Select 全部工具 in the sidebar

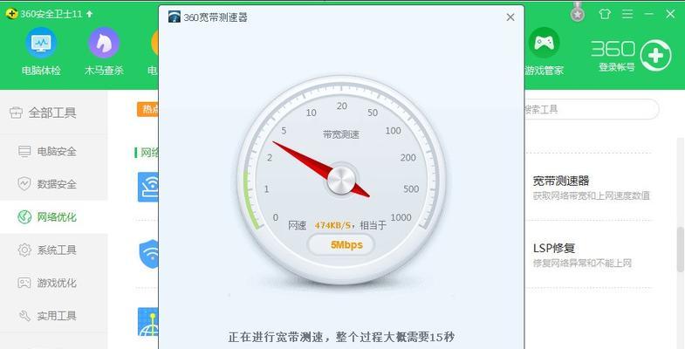53,113
